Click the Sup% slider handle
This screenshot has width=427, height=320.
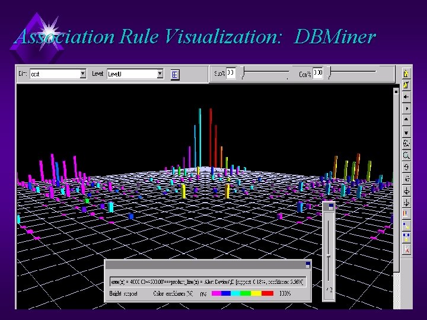click(243, 73)
